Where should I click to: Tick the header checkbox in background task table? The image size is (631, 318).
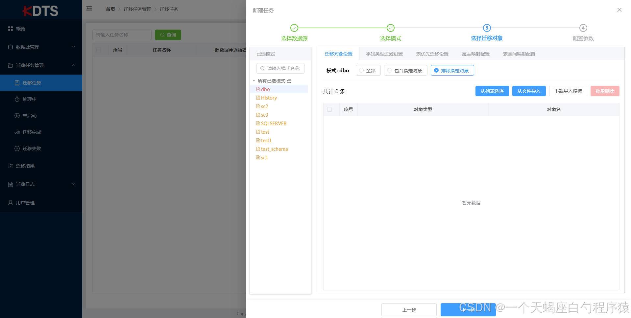click(x=99, y=50)
